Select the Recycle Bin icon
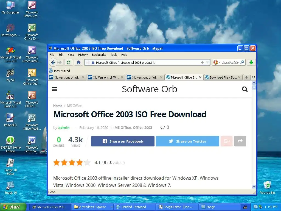The image size is (281, 211). (x=267, y=188)
